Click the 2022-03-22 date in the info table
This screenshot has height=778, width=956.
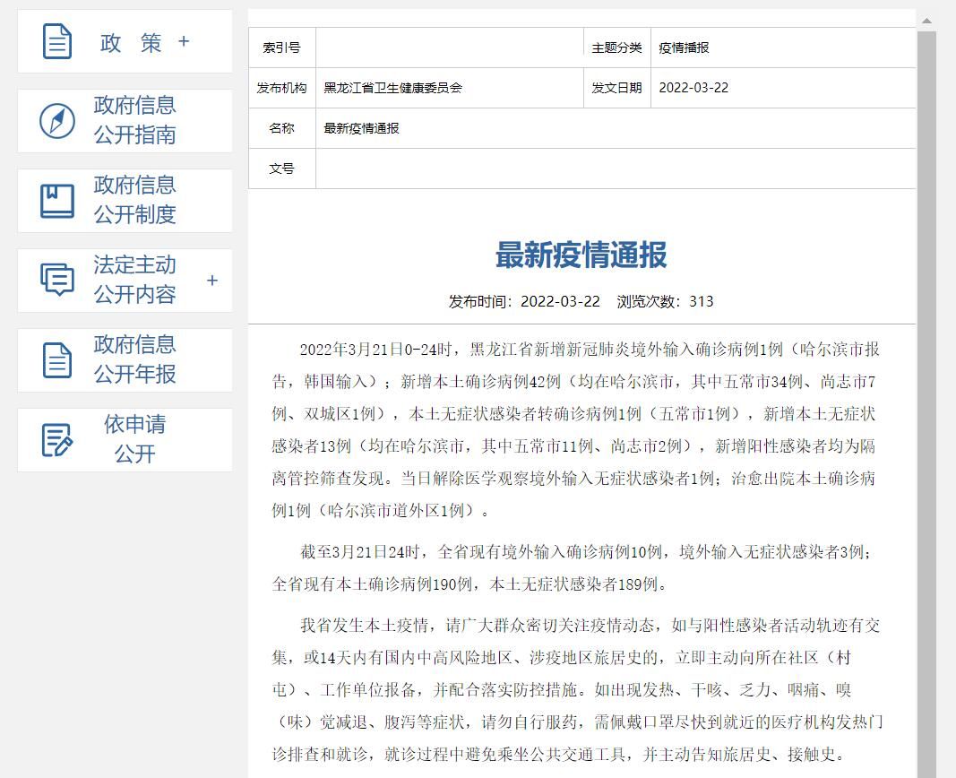(693, 88)
